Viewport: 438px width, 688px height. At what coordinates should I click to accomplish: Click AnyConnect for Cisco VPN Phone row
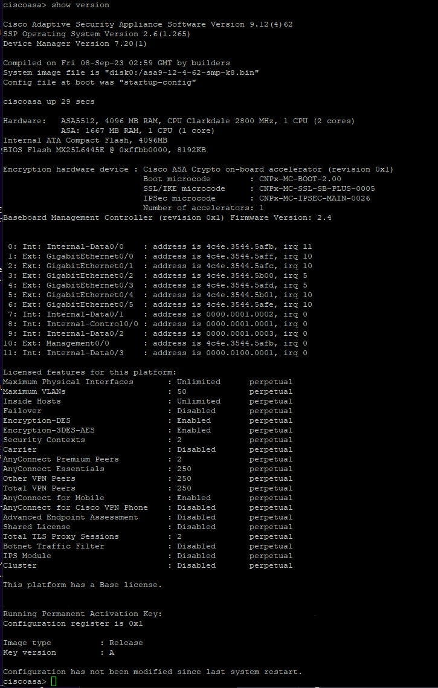[x=148, y=507]
